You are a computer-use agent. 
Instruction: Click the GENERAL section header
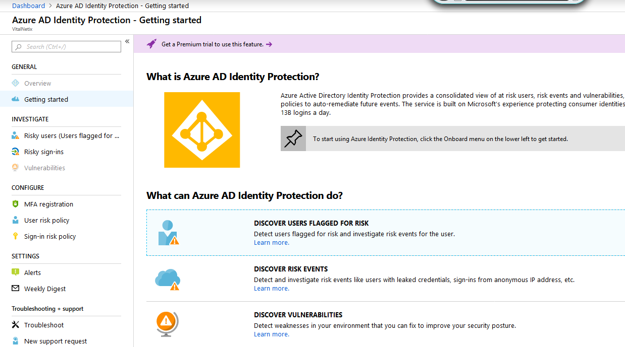pyautogui.click(x=24, y=67)
